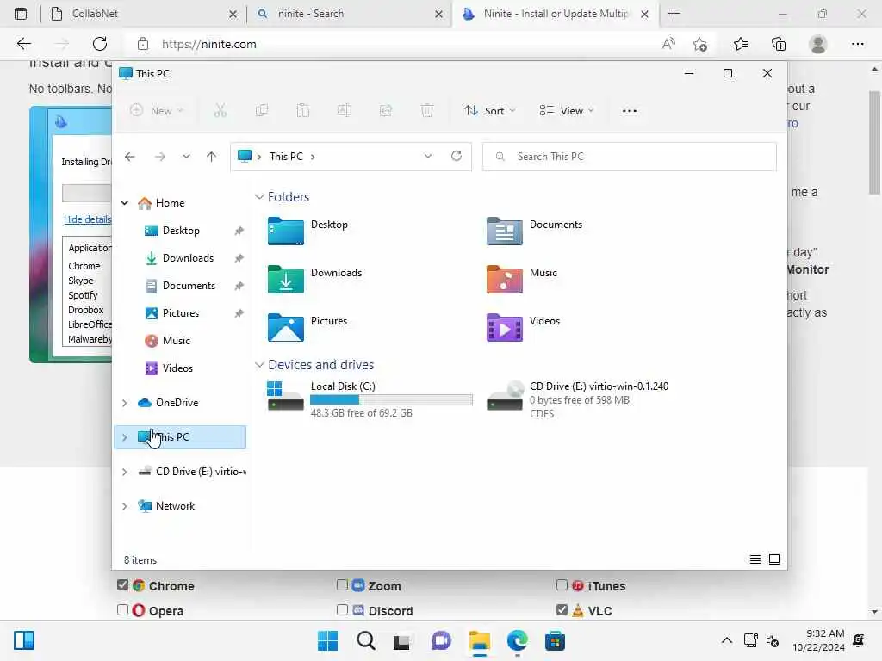Image resolution: width=882 pixels, height=661 pixels.
Task: Uncheck the Chrome checkbox on Ninite page
Action: pyautogui.click(x=122, y=585)
